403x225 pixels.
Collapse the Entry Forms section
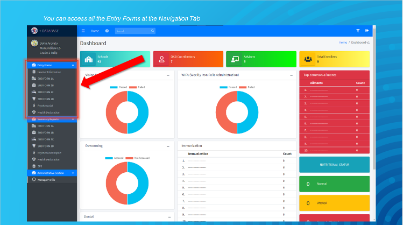(73, 65)
